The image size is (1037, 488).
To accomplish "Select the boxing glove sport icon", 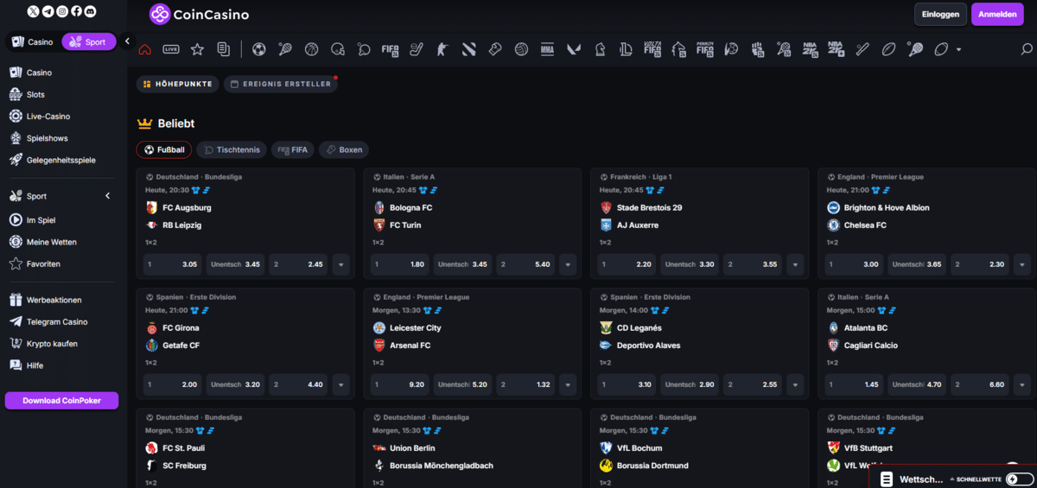I will 495,49.
